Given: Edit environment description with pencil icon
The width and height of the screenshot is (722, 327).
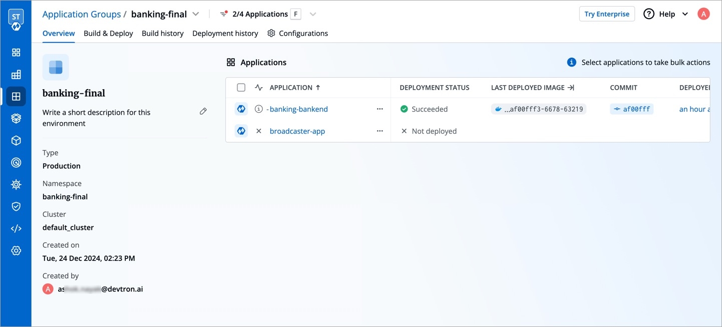Looking at the screenshot, I should pos(203,112).
